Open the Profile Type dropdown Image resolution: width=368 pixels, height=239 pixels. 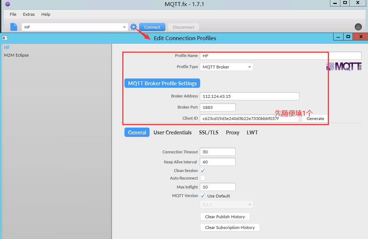click(x=226, y=67)
